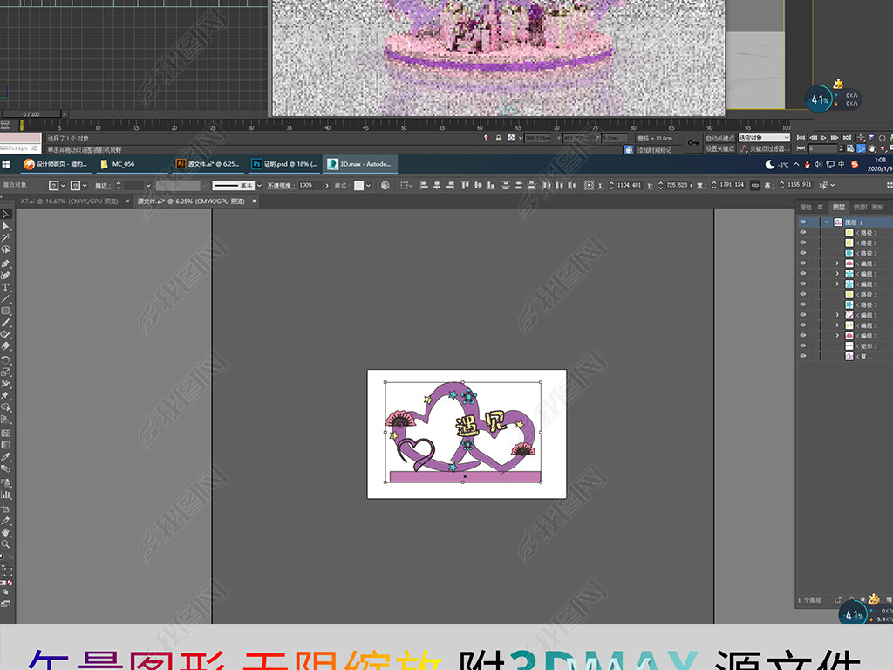Image resolution: width=893 pixels, height=670 pixels.
Task: Open the 画板 panel tab
Action: [x=877, y=207]
